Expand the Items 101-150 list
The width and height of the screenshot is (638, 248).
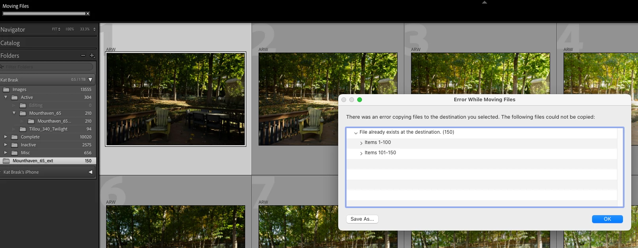coord(361,153)
